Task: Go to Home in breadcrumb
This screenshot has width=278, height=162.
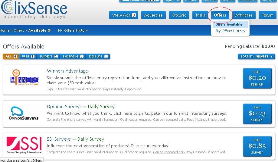Action: coord(5,30)
